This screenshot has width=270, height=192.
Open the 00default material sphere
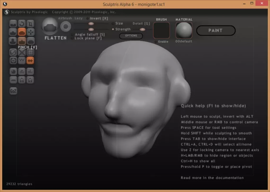(x=184, y=30)
